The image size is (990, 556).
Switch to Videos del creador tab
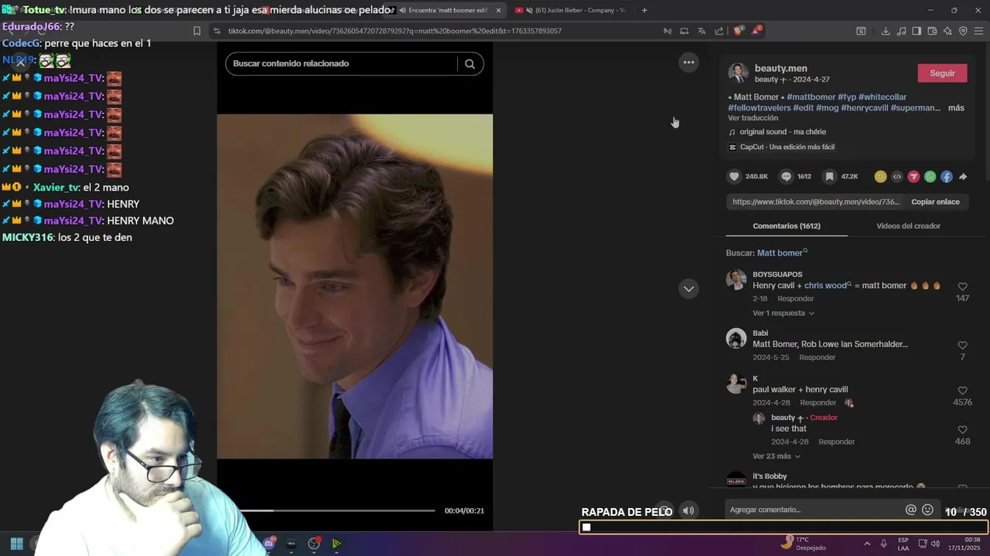pyautogui.click(x=908, y=226)
